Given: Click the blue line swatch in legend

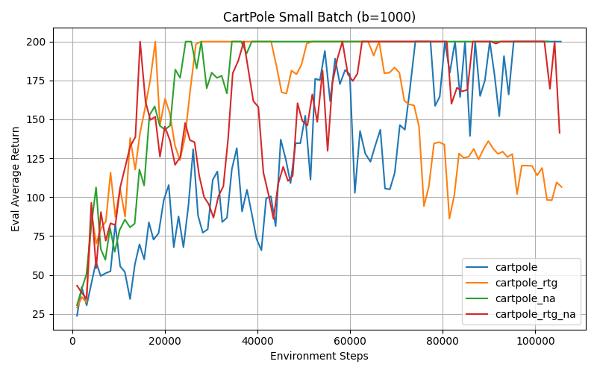Looking at the screenshot, I should coord(477,267).
